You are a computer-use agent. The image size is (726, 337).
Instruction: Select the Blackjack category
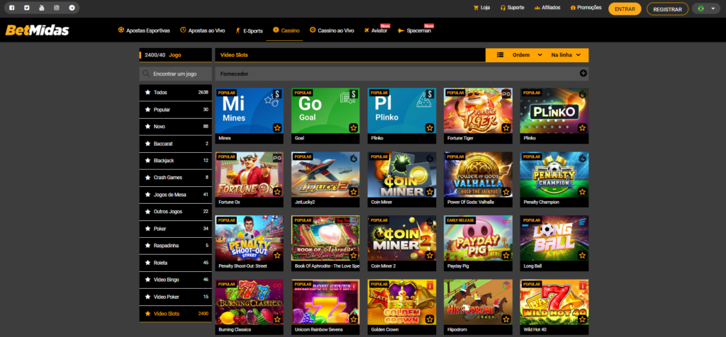tap(176, 161)
